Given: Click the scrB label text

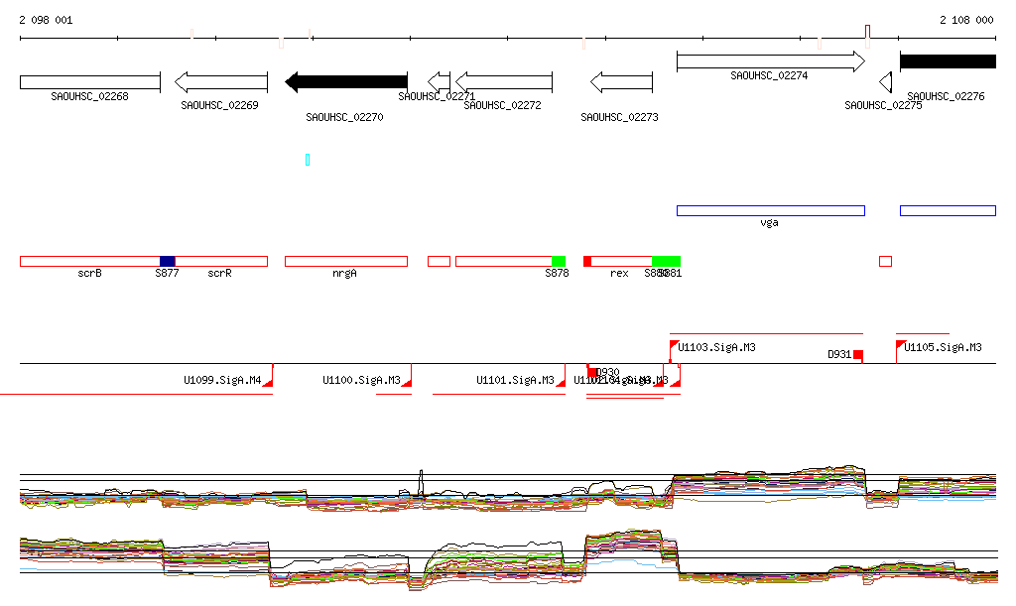Looking at the screenshot, I should (90, 273).
